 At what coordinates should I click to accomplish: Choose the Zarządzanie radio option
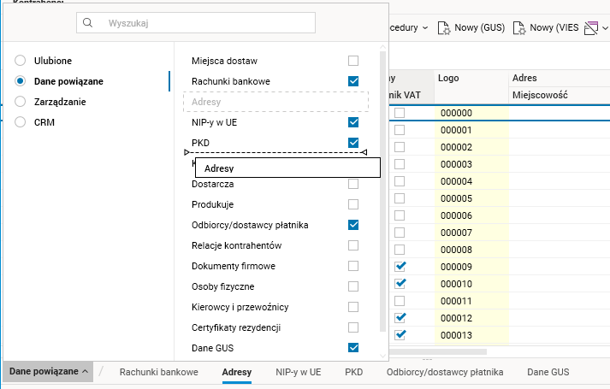(x=21, y=102)
